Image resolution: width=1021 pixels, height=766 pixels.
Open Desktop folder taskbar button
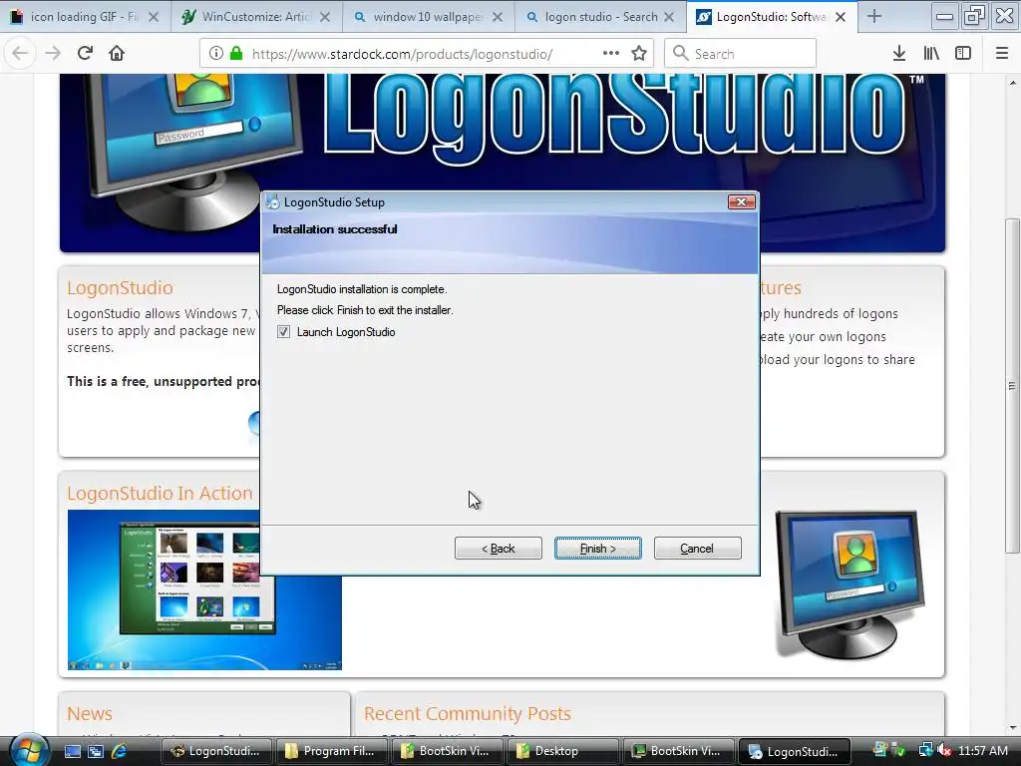(561, 751)
